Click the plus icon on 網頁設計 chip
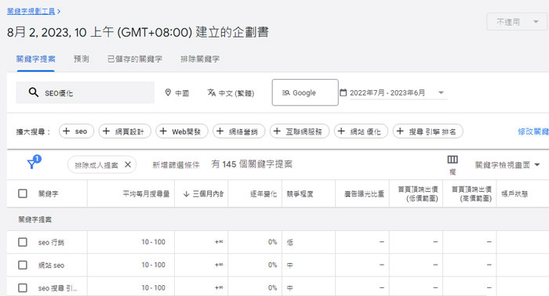The image size is (549, 296). click(106, 131)
